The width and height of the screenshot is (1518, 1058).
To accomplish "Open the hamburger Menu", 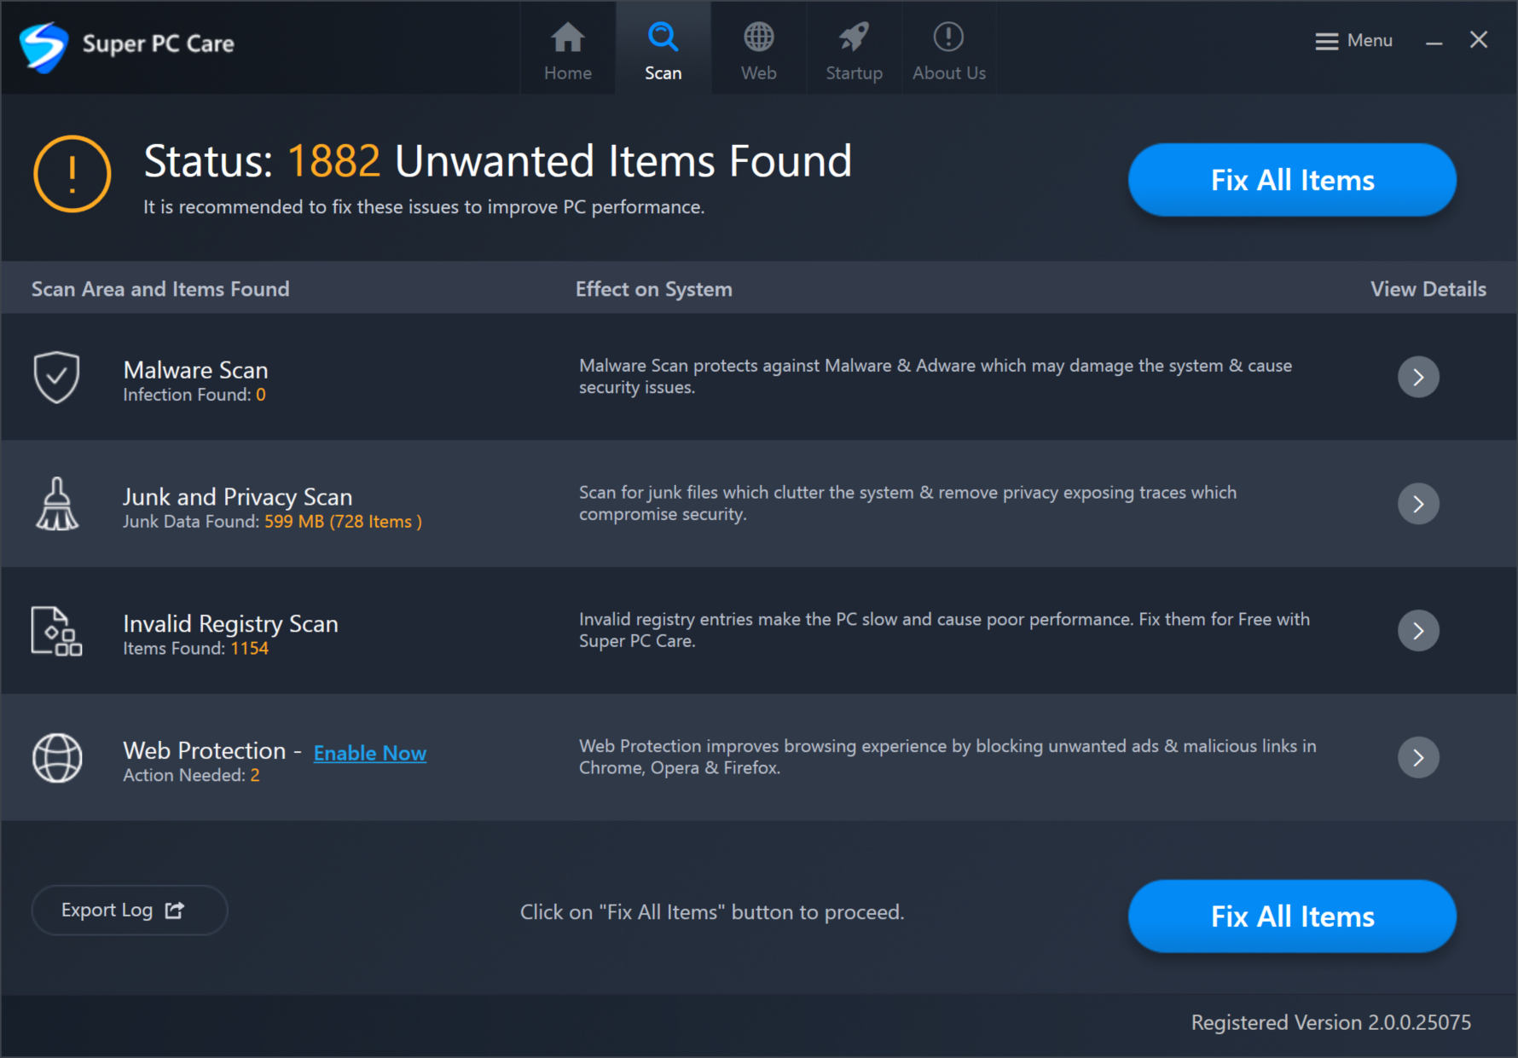I will click(1353, 41).
